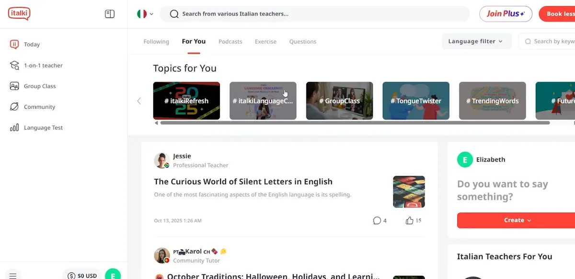Click the Join Plus+ button
The image size is (575, 279).
pos(506,14)
